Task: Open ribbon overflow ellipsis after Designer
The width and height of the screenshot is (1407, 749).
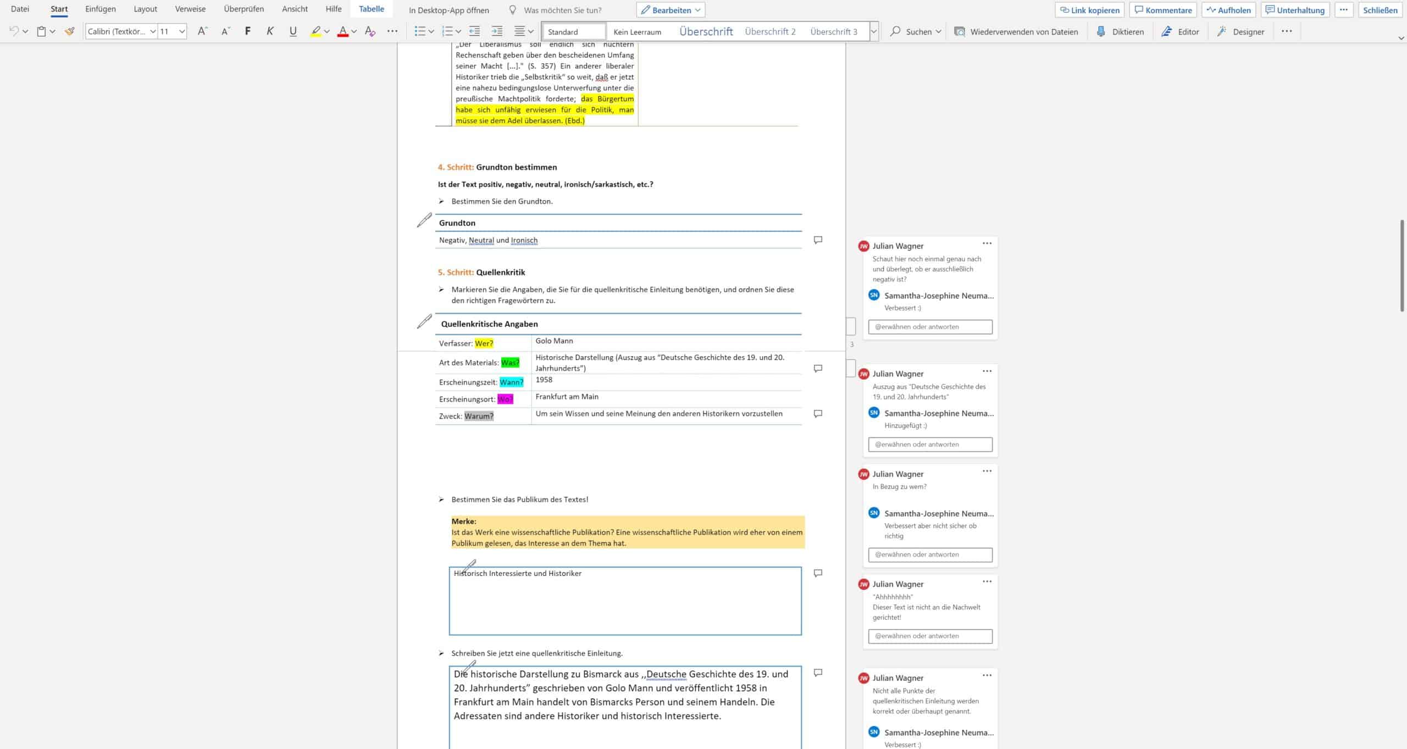Action: coord(1287,31)
